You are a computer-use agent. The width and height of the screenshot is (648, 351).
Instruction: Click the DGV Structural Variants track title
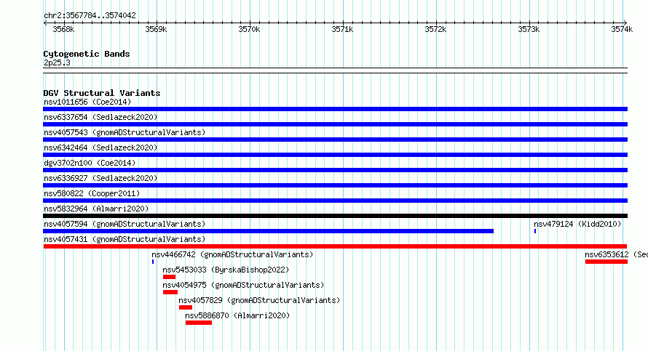click(x=102, y=93)
